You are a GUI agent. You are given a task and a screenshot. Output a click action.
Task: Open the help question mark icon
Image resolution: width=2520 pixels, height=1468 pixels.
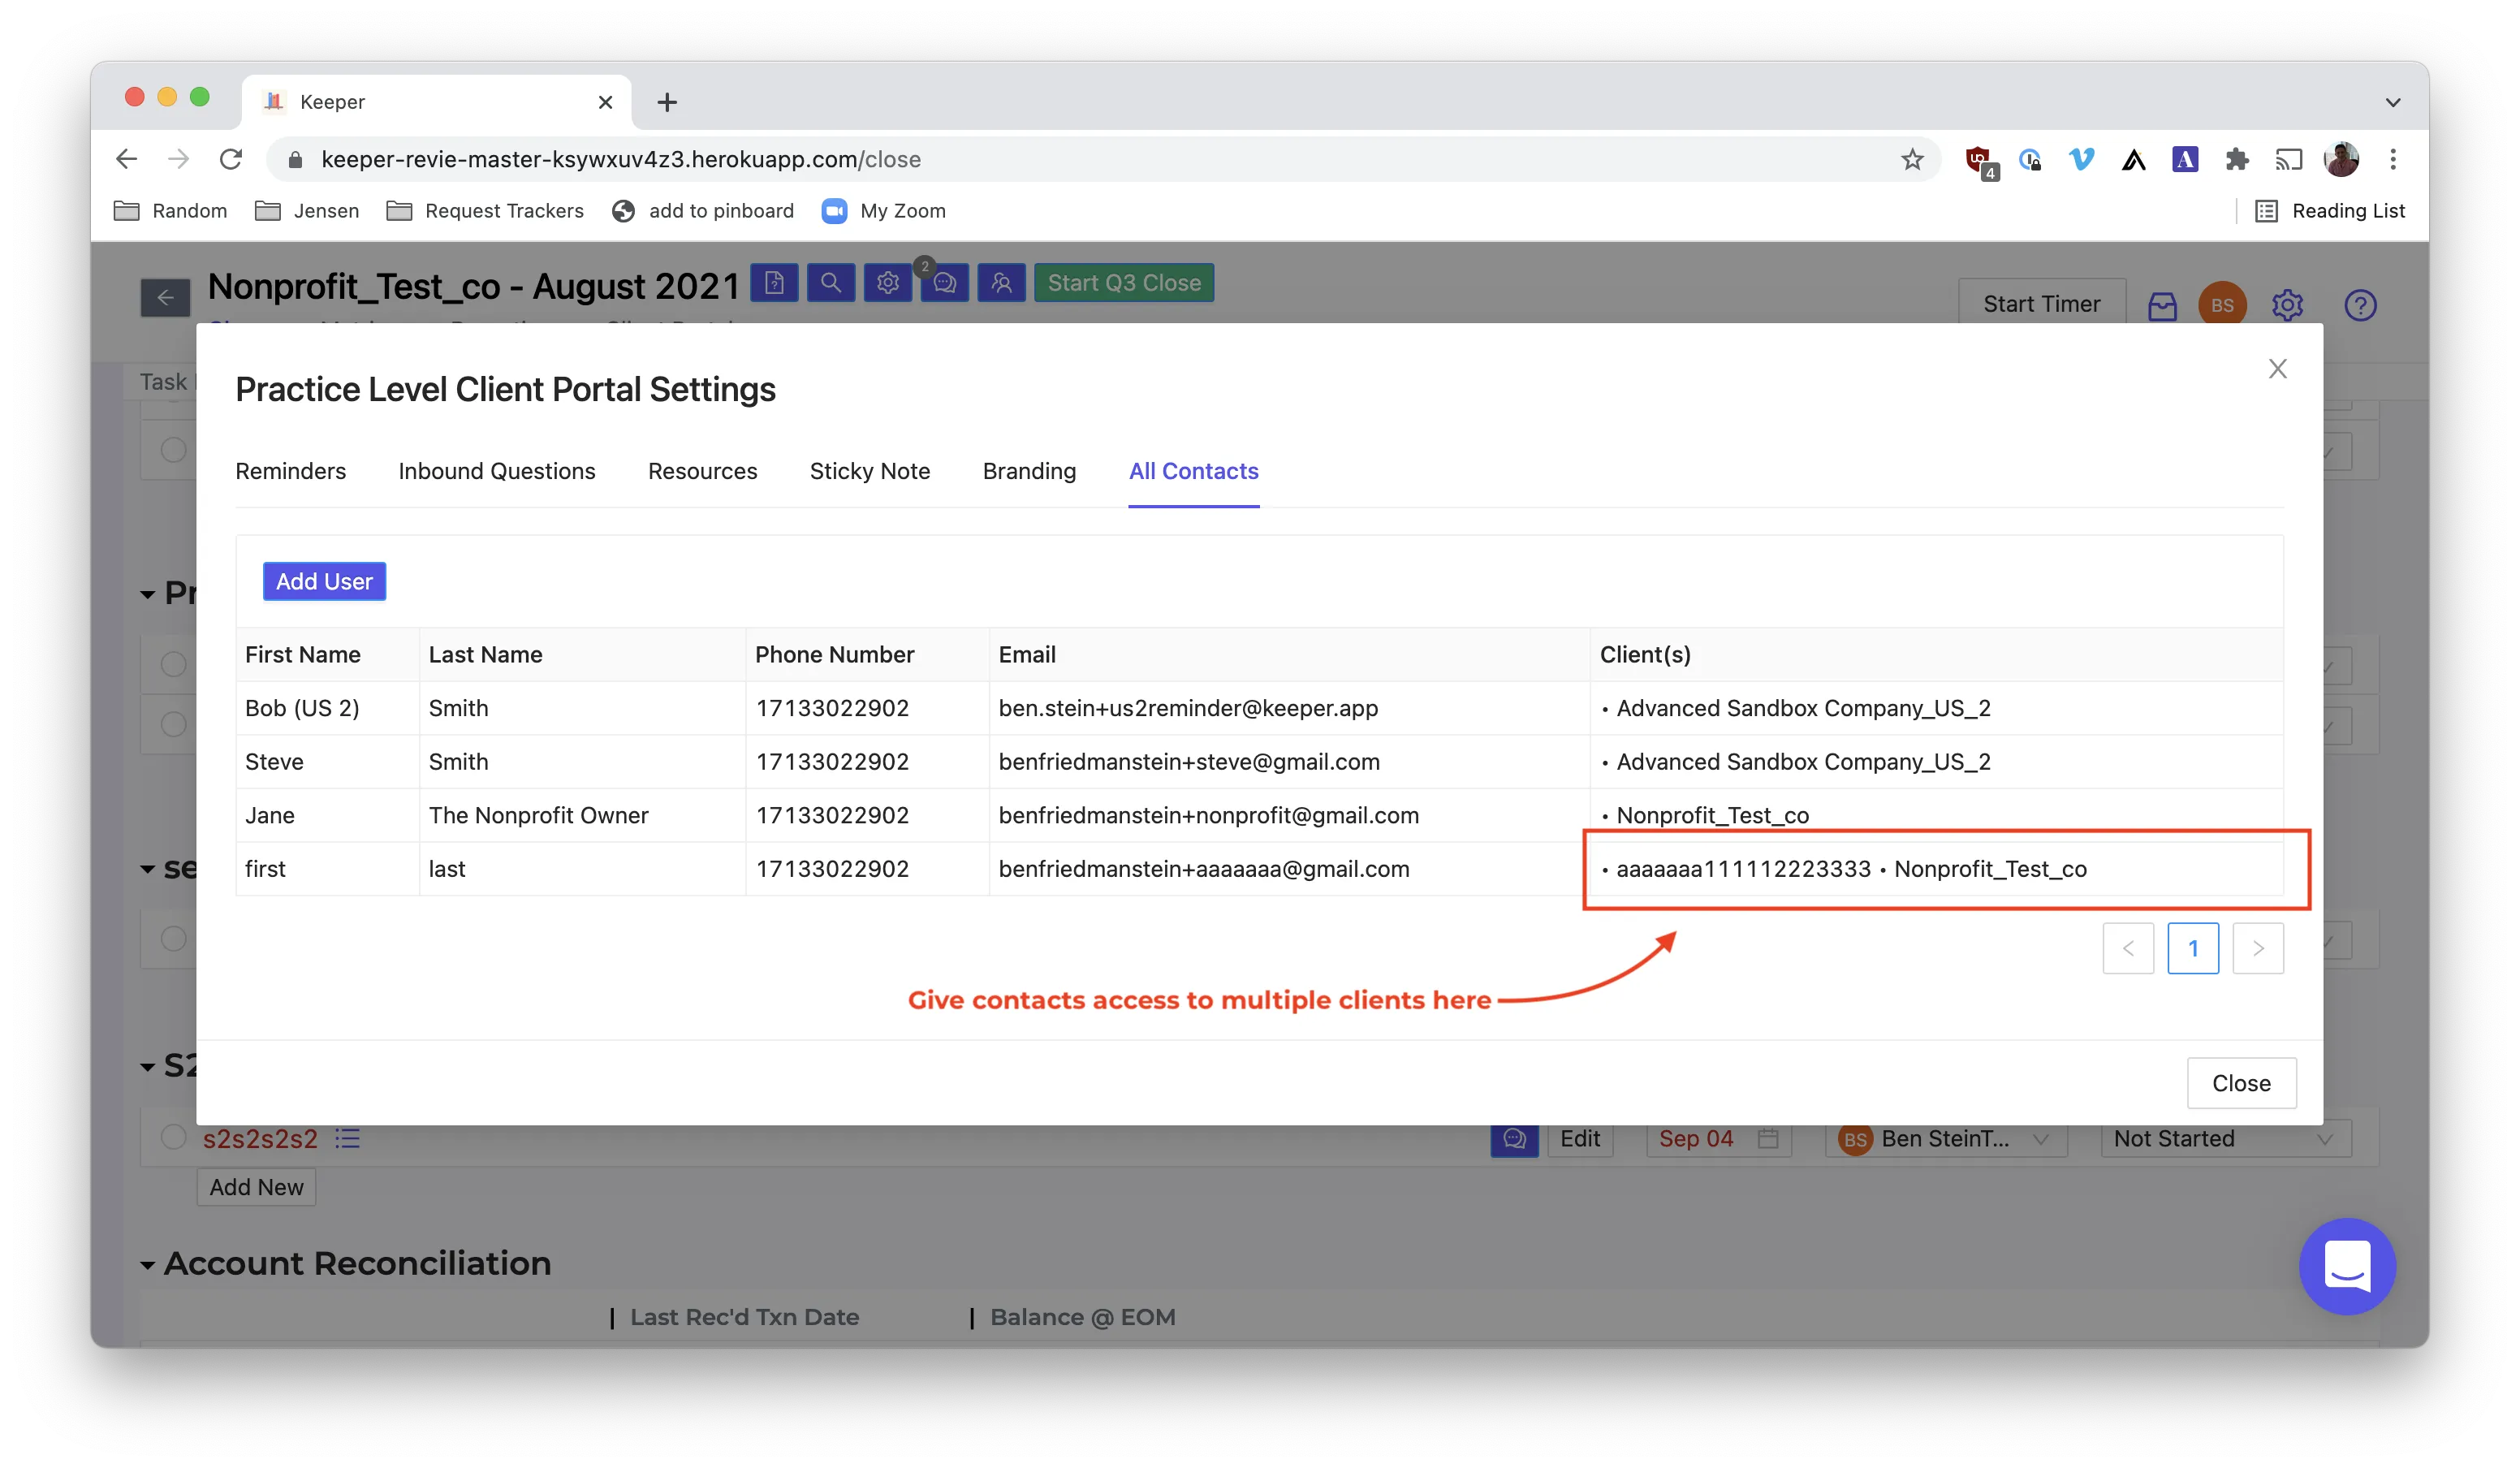click(2360, 305)
